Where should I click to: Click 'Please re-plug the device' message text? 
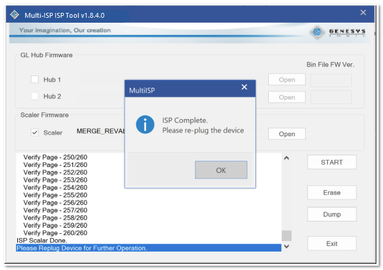pyautogui.click(x=203, y=130)
